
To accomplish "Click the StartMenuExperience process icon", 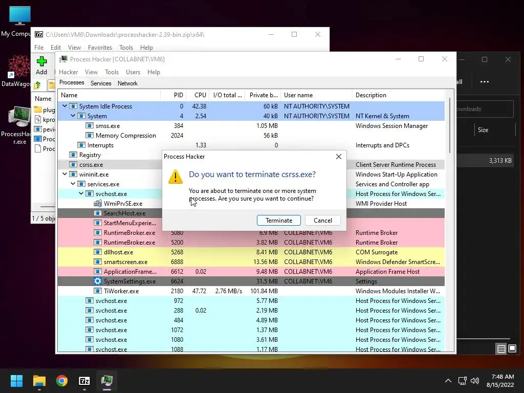I will click(x=98, y=223).
